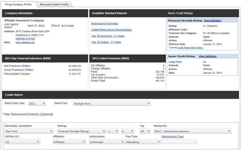This screenshot has height=150, width=241.
Task: Open the Top count dropdown
Action: coord(145,131)
